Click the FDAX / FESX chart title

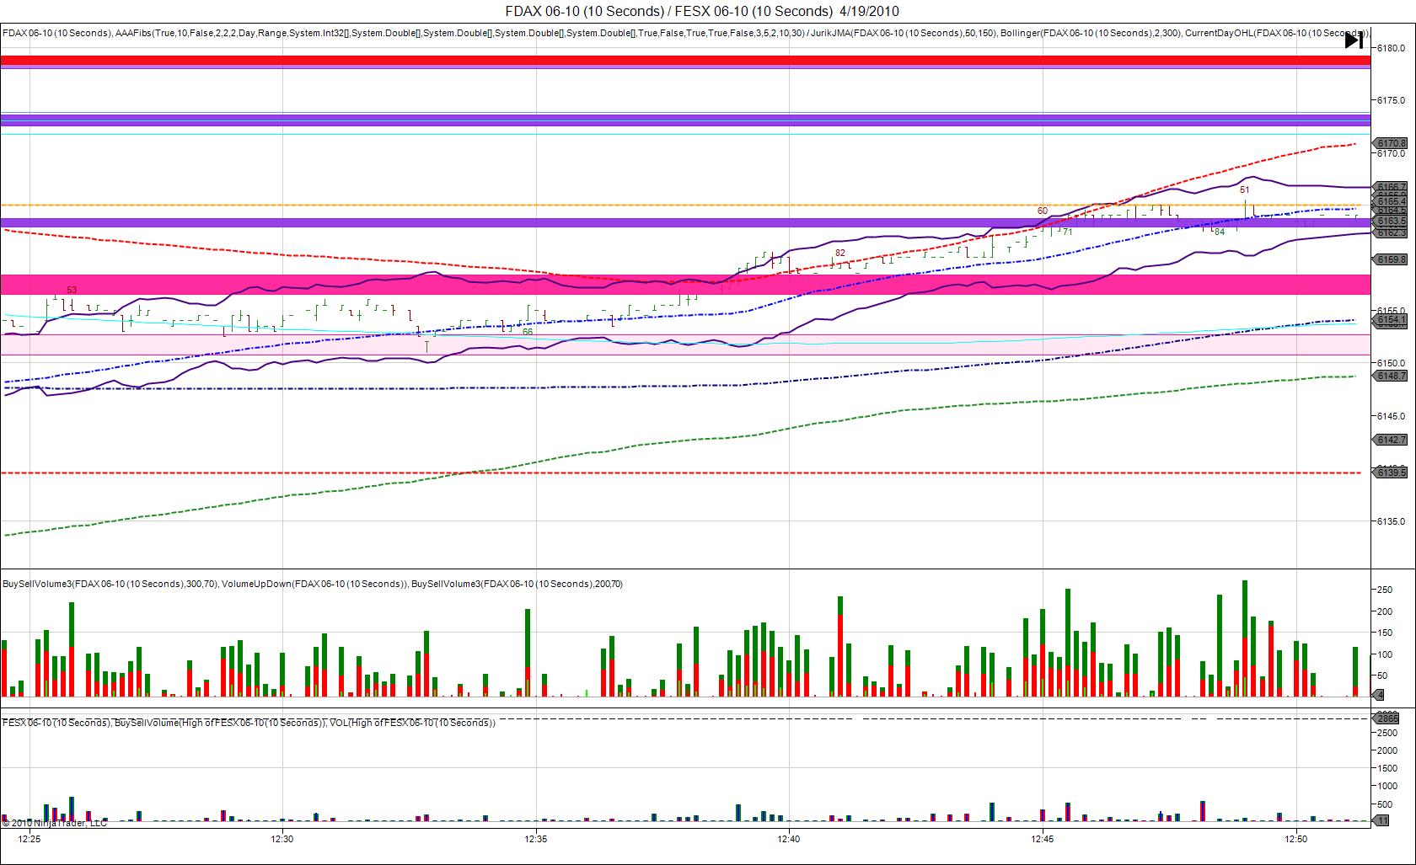(x=702, y=11)
